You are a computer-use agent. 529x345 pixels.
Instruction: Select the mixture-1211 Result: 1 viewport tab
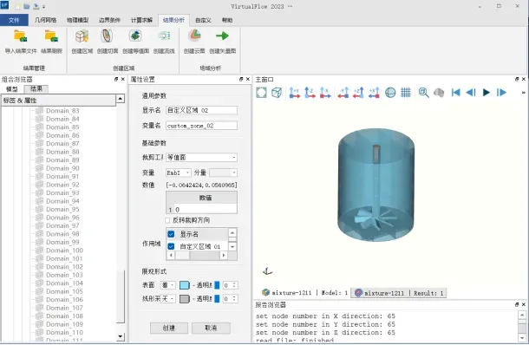(x=399, y=293)
